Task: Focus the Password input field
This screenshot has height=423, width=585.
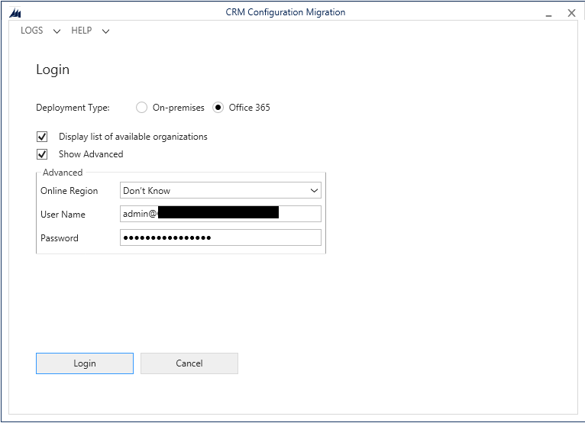Action: [221, 237]
